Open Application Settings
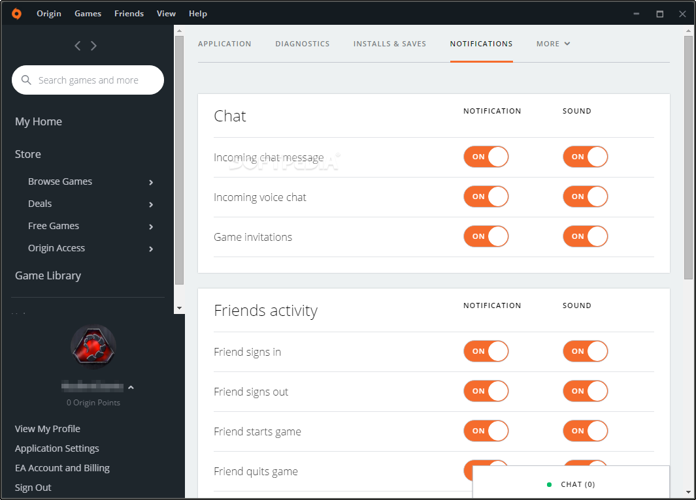 (57, 448)
